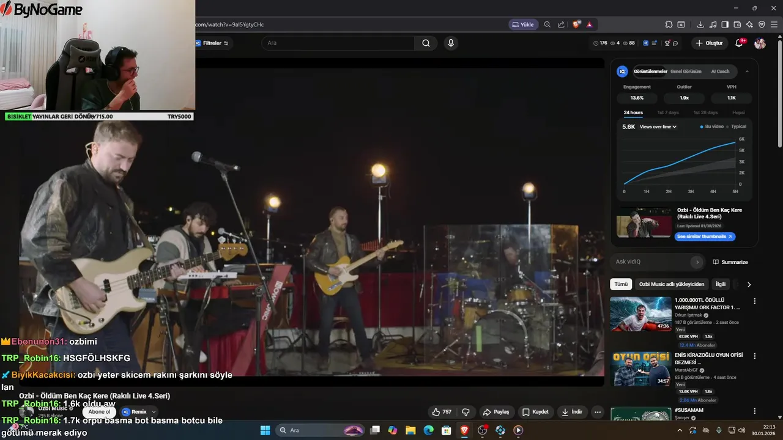The width and height of the screenshot is (783, 440).
Task: Dislike the video with thumbs down
Action: (x=466, y=412)
